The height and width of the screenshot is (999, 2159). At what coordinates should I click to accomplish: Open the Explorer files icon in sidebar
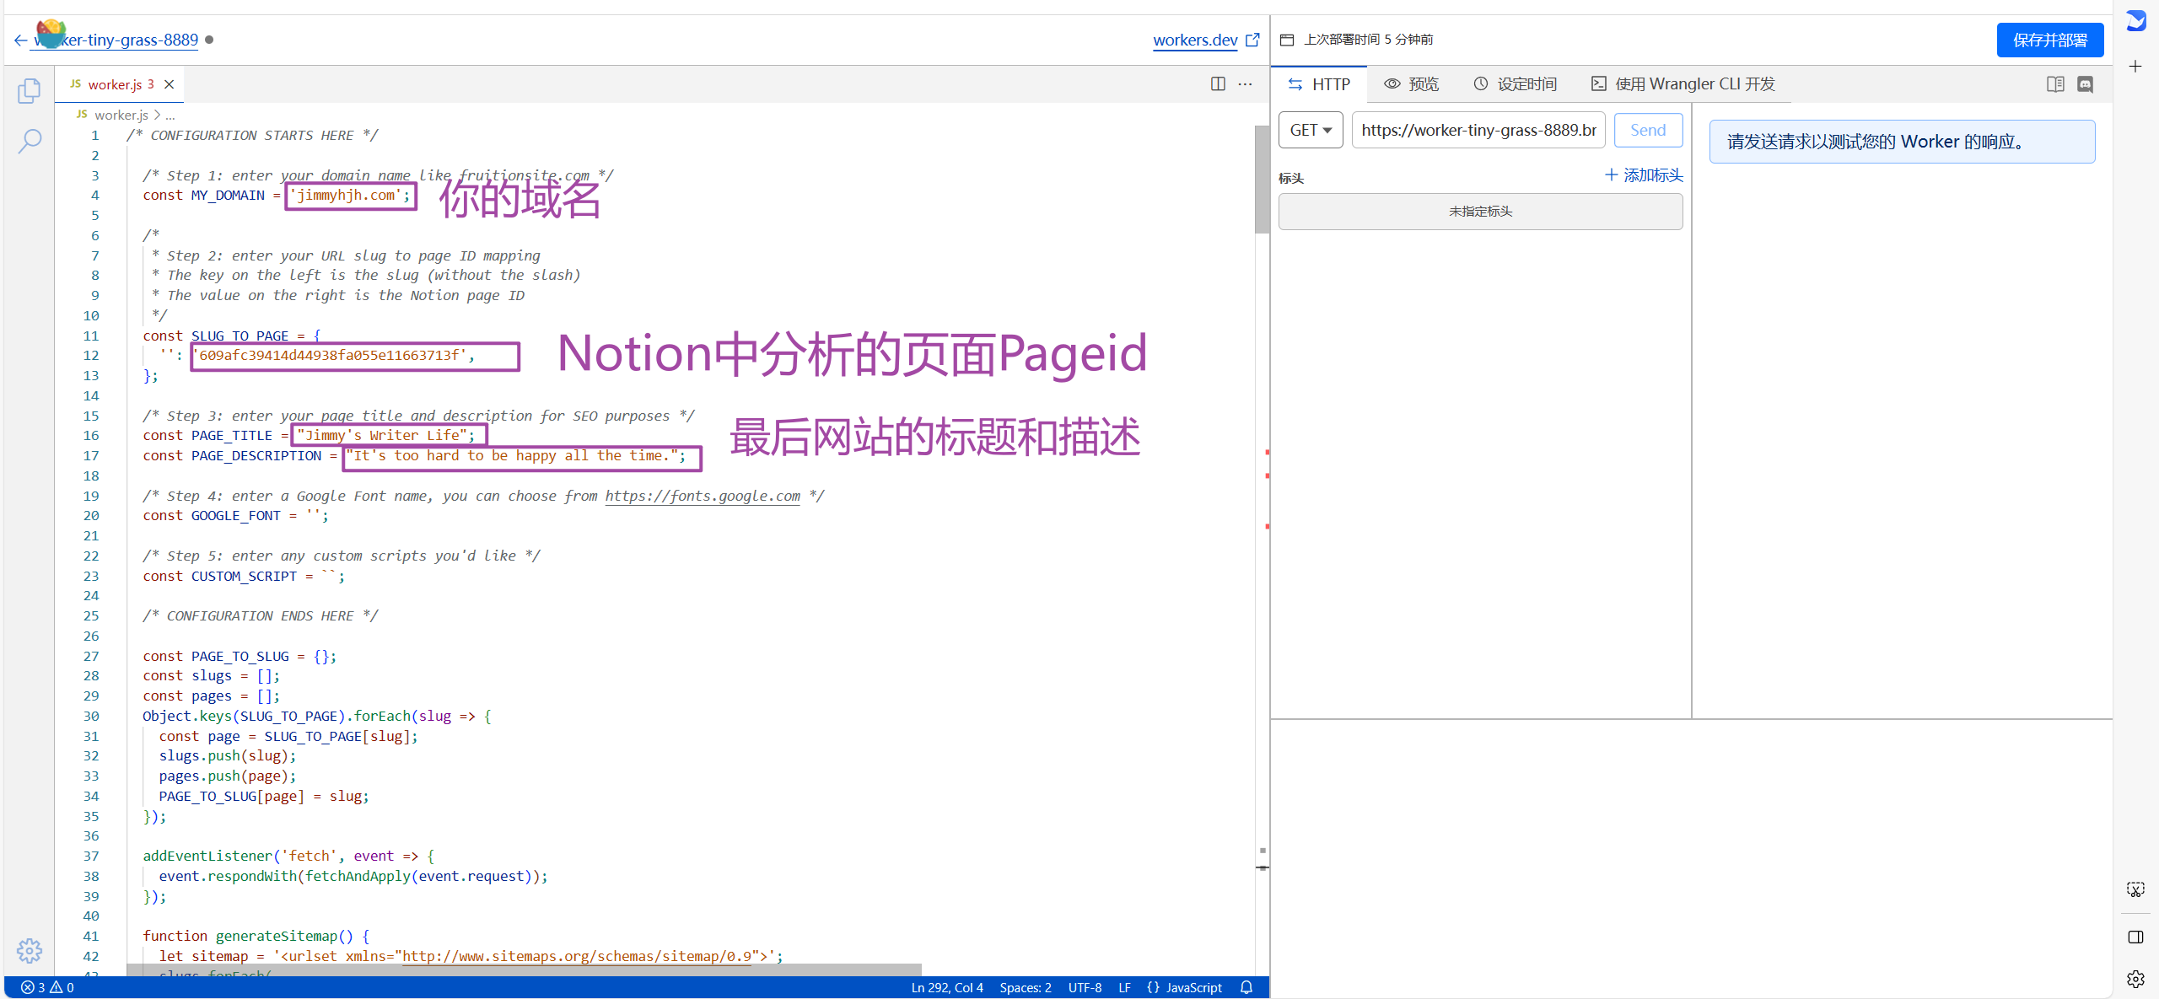(x=30, y=90)
